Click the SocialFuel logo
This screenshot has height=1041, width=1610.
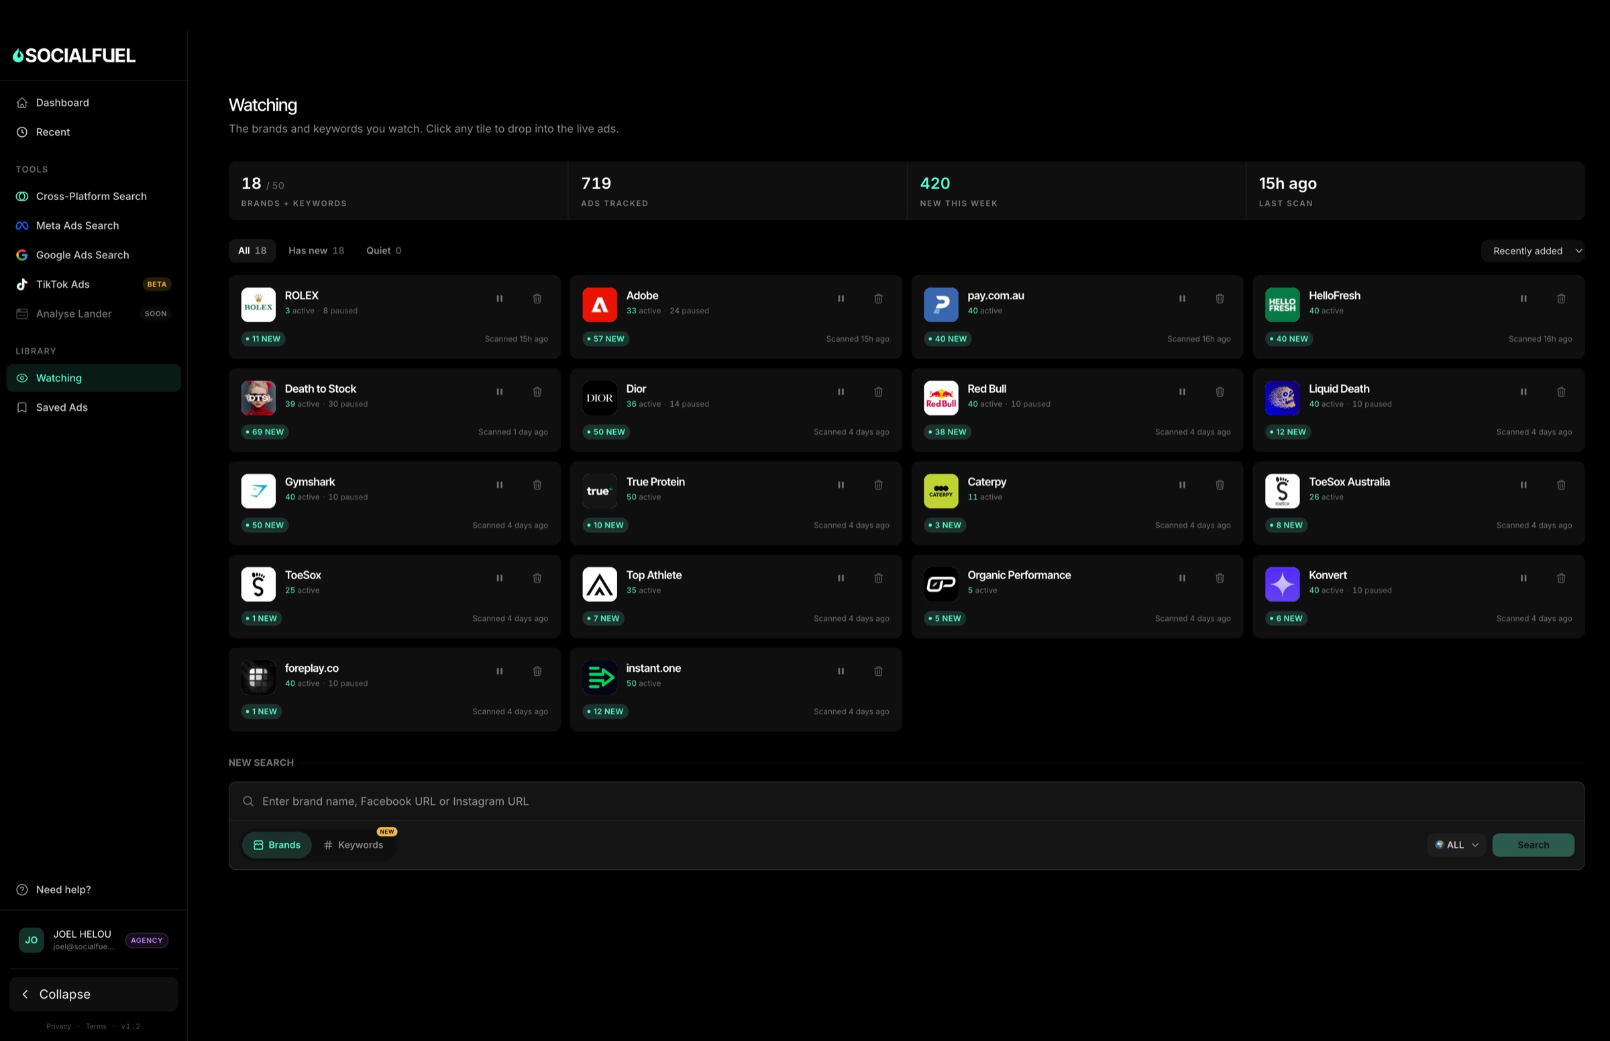[x=74, y=56]
